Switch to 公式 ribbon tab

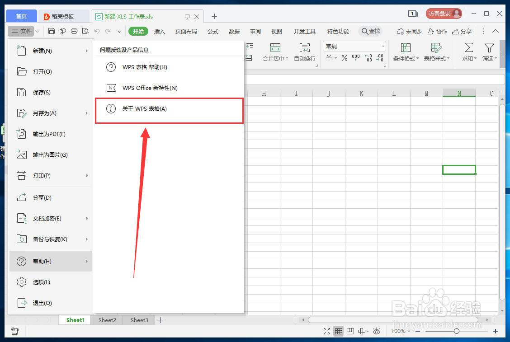213,31
